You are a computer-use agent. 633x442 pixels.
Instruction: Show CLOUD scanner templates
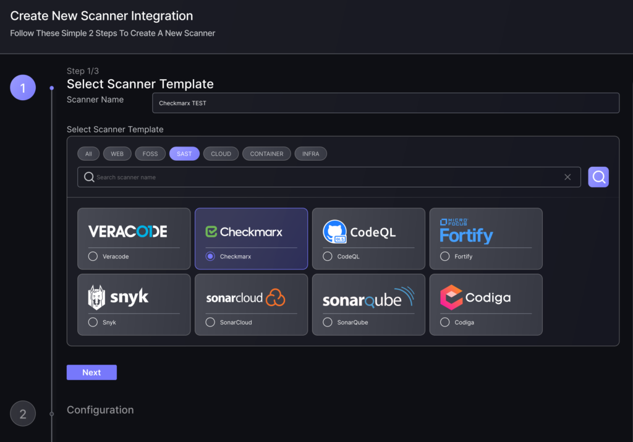coord(221,154)
